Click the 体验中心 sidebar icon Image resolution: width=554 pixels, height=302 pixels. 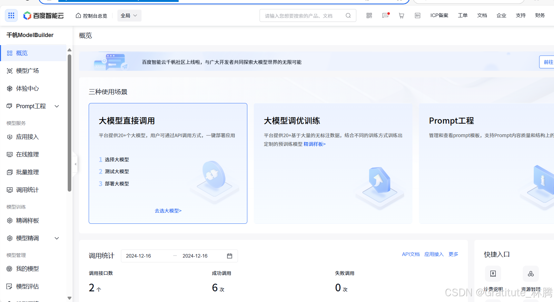(x=10, y=89)
